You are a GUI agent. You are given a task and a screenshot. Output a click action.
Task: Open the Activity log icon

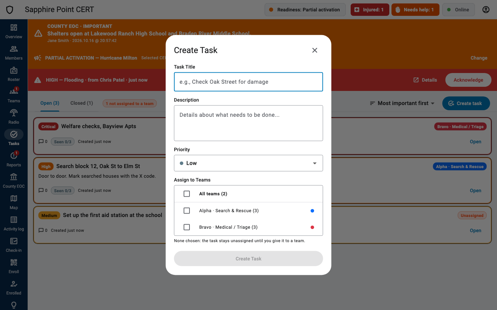(x=14, y=220)
